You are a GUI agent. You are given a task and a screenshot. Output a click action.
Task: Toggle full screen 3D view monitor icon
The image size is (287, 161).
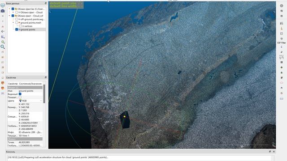(x=3, y=5)
